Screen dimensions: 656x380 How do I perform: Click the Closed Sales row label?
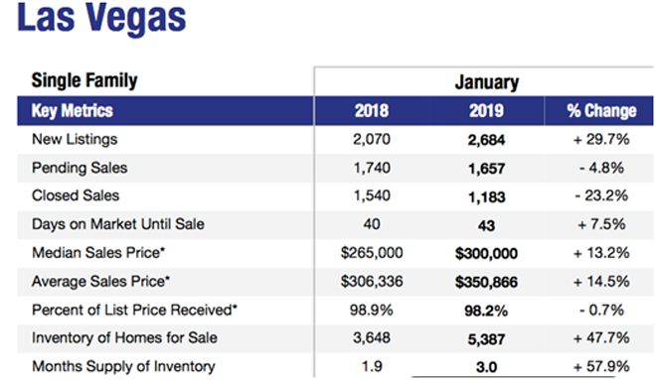pyautogui.click(x=76, y=195)
